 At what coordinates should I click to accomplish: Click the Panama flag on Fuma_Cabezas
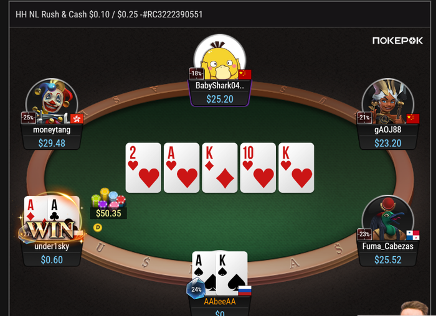[x=413, y=235]
